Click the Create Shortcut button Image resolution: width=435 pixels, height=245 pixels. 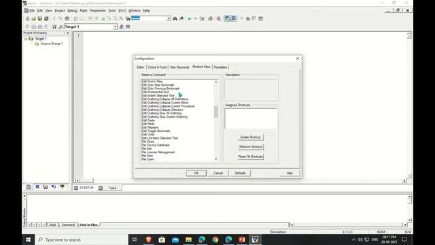(x=251, y=137)
